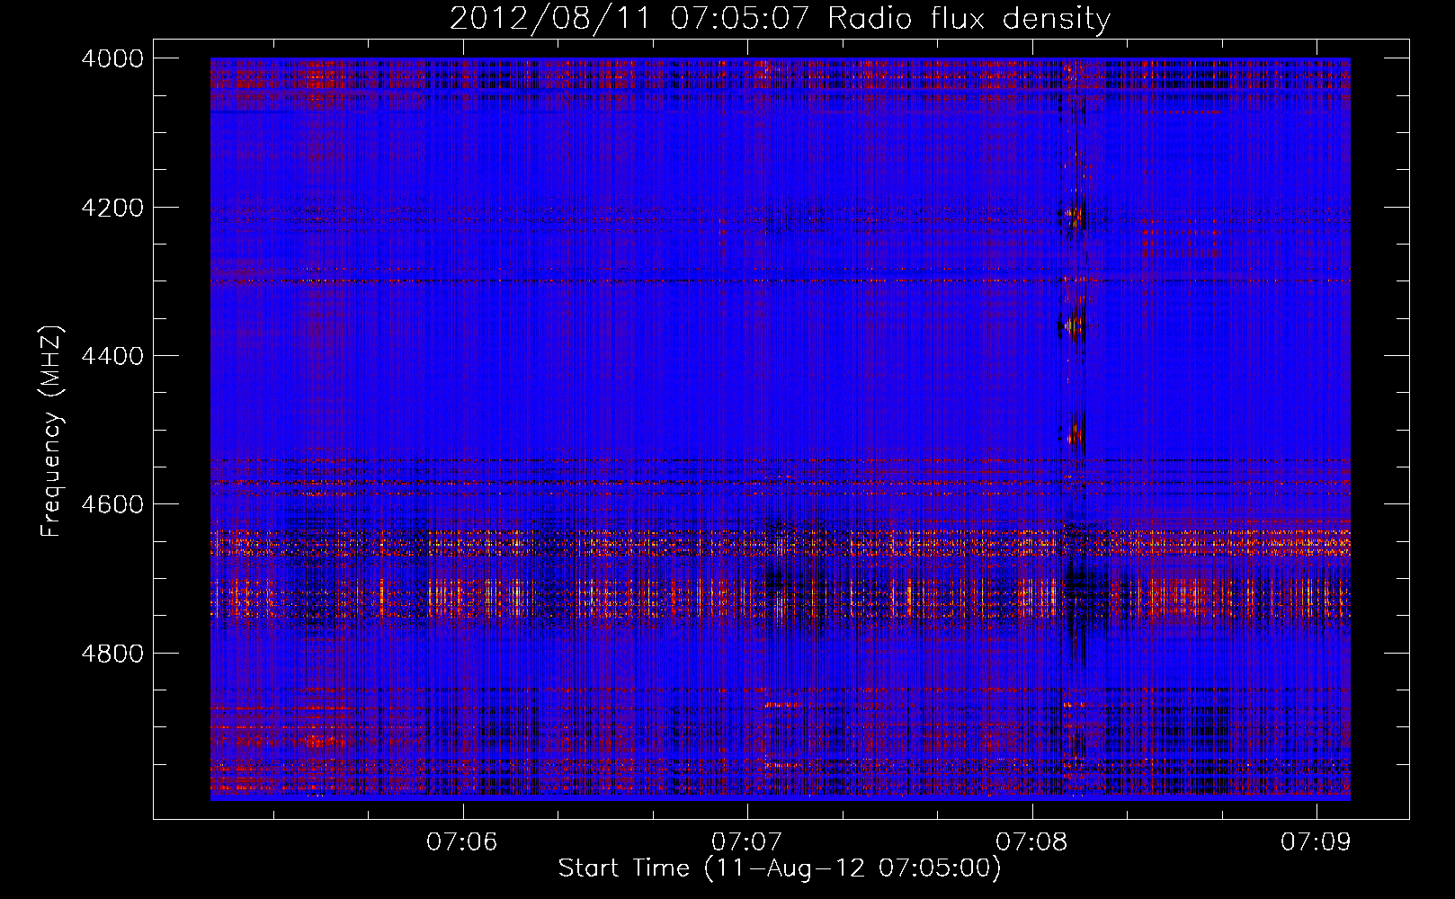
Task: Click the plot title '2012/08/11 07:05:07 Radio flux density'
Action: coord(780,19)
